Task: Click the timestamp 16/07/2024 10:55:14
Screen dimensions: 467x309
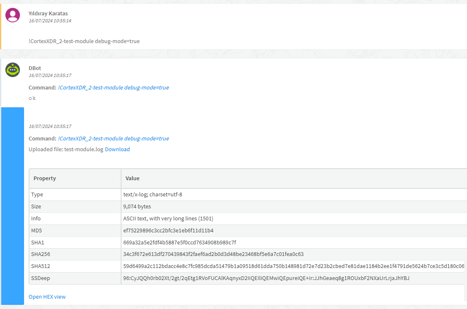Action: (x=50, y=21)
